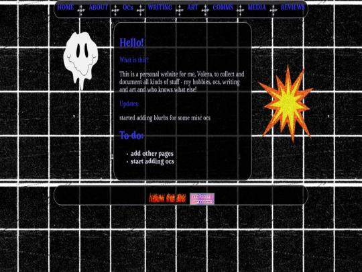Viewport: 362px width, 272px height.
Task: Click the melting smiley face image
Action: coord(80,60)
